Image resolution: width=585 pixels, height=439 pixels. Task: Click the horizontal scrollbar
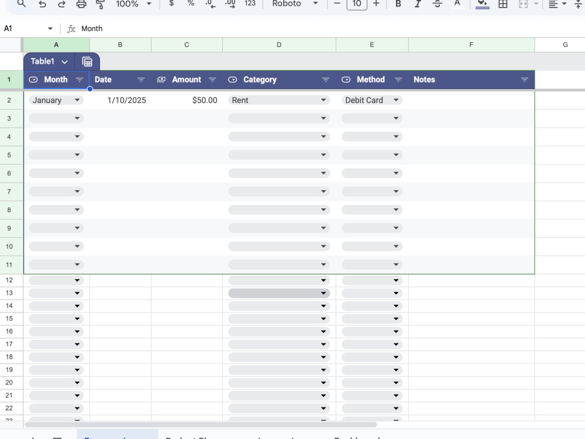(x=201, y=424)
